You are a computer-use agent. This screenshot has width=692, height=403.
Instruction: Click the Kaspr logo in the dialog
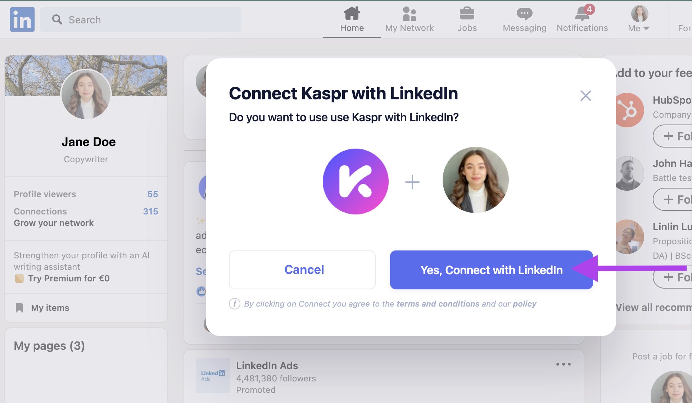356,181
